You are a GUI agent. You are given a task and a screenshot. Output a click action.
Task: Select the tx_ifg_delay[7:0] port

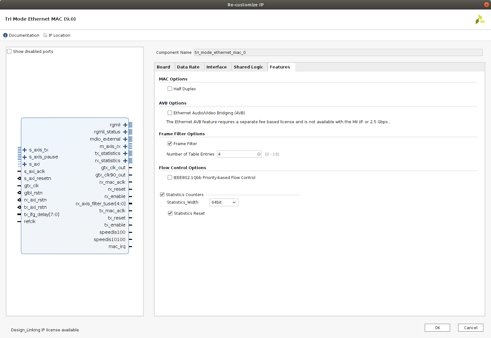coord(41,214)
